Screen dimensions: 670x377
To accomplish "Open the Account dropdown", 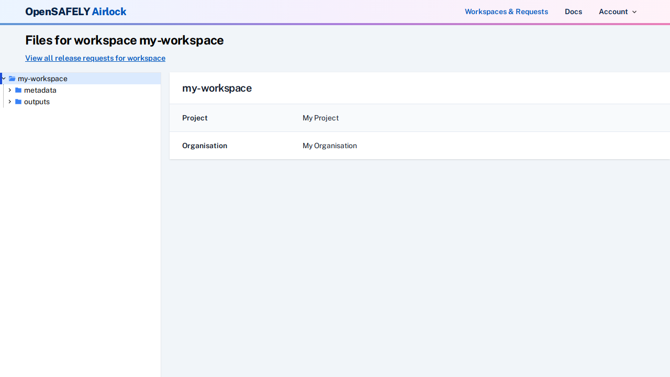I will click(x=618, y=12).
